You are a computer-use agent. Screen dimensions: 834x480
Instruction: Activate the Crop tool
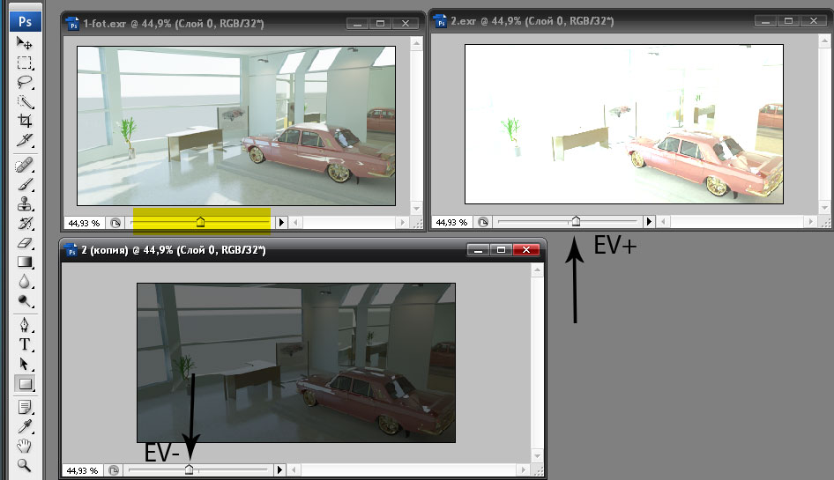point(26,121)
